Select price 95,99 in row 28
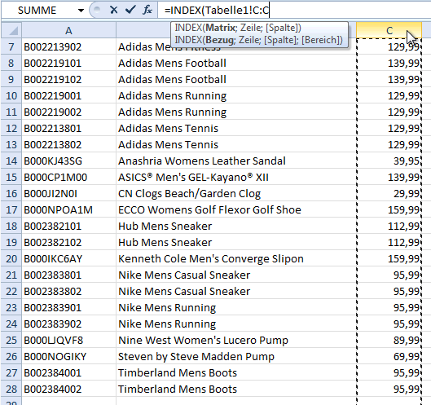Screen dimensions: 431x405 tap(389, 389)
